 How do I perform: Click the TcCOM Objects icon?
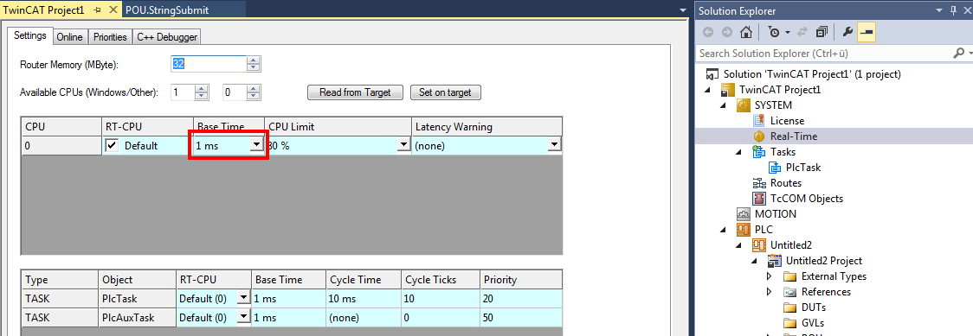tap(758, 199)
